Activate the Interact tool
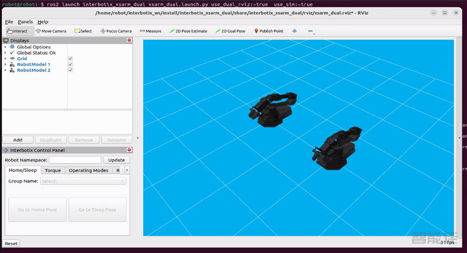 (17, 31)
